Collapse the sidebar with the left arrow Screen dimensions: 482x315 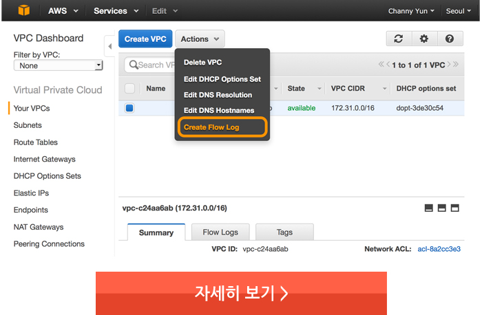[x=109, y=46]
